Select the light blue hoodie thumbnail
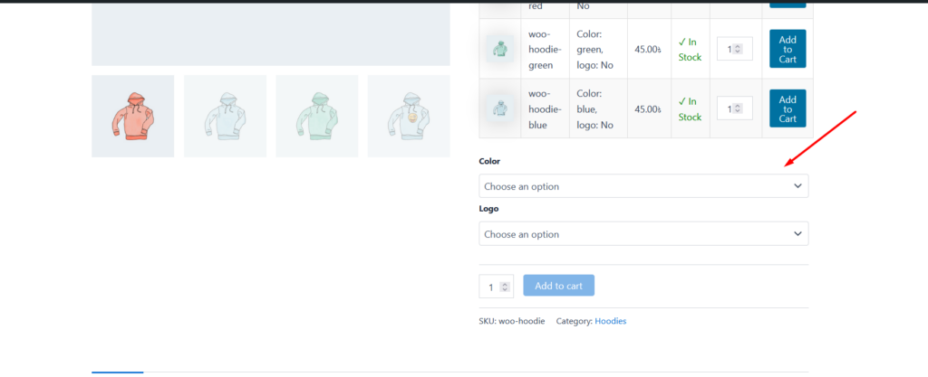Viewport: 928px width, 377px height. [225, 116]
